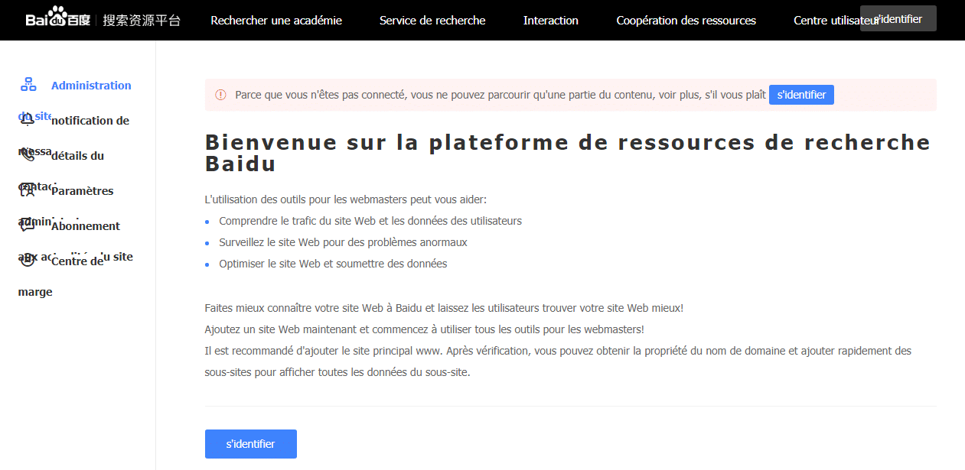This screenshot has height=470, width=965.
Task: Go to the Interaction menu item
Action: [551, 21]
